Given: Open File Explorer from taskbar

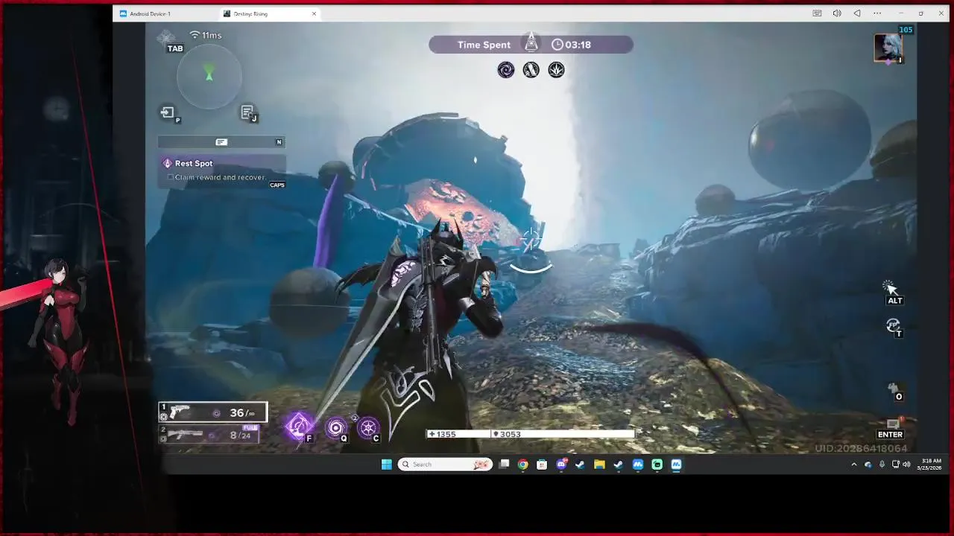Looking at the screenshot, I should point(599,465).
